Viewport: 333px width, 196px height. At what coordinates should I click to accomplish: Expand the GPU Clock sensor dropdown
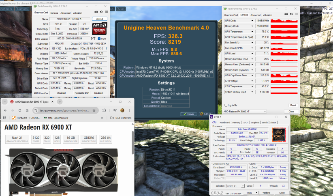pos(252,21)
